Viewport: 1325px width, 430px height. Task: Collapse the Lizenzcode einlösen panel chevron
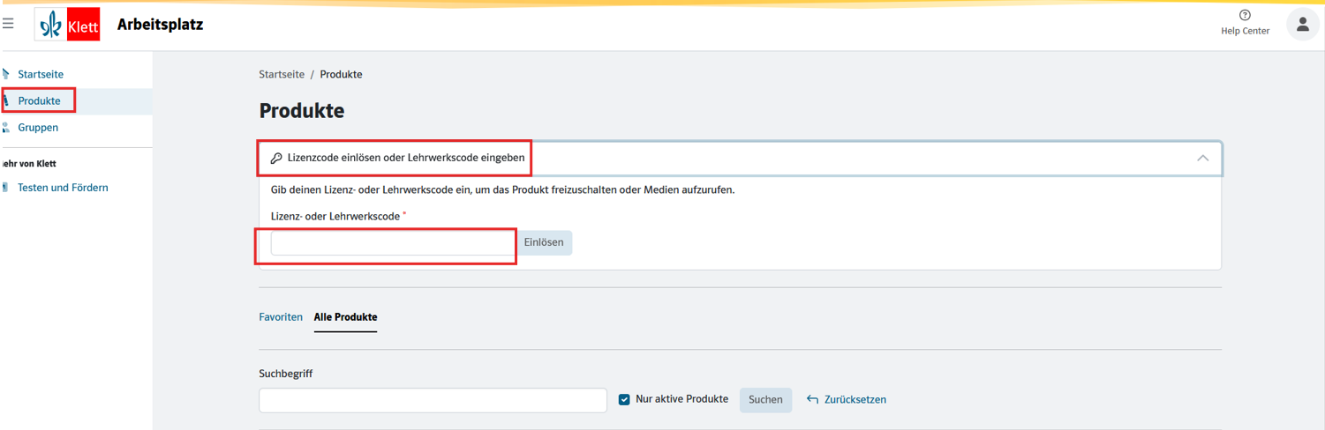tap(1202, 158)
